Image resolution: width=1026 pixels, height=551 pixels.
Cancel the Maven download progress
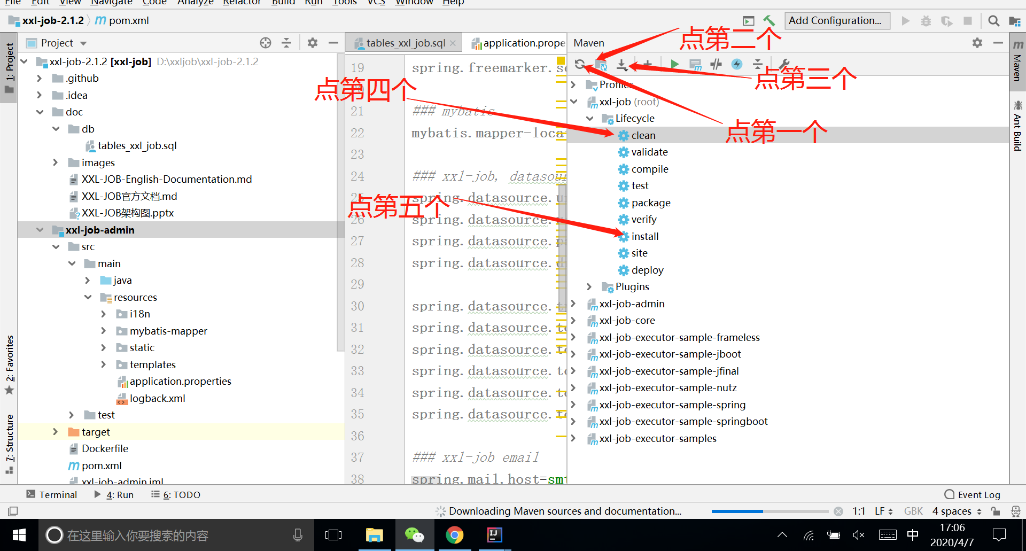coord(838,511)
